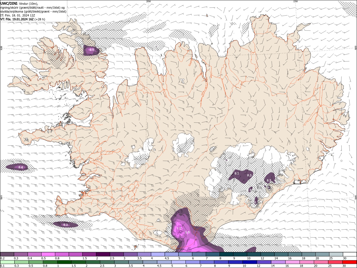Select the 7 blue swatch in lower rain scale
Viewport: 357px width, 268px height.
(207, 262)
